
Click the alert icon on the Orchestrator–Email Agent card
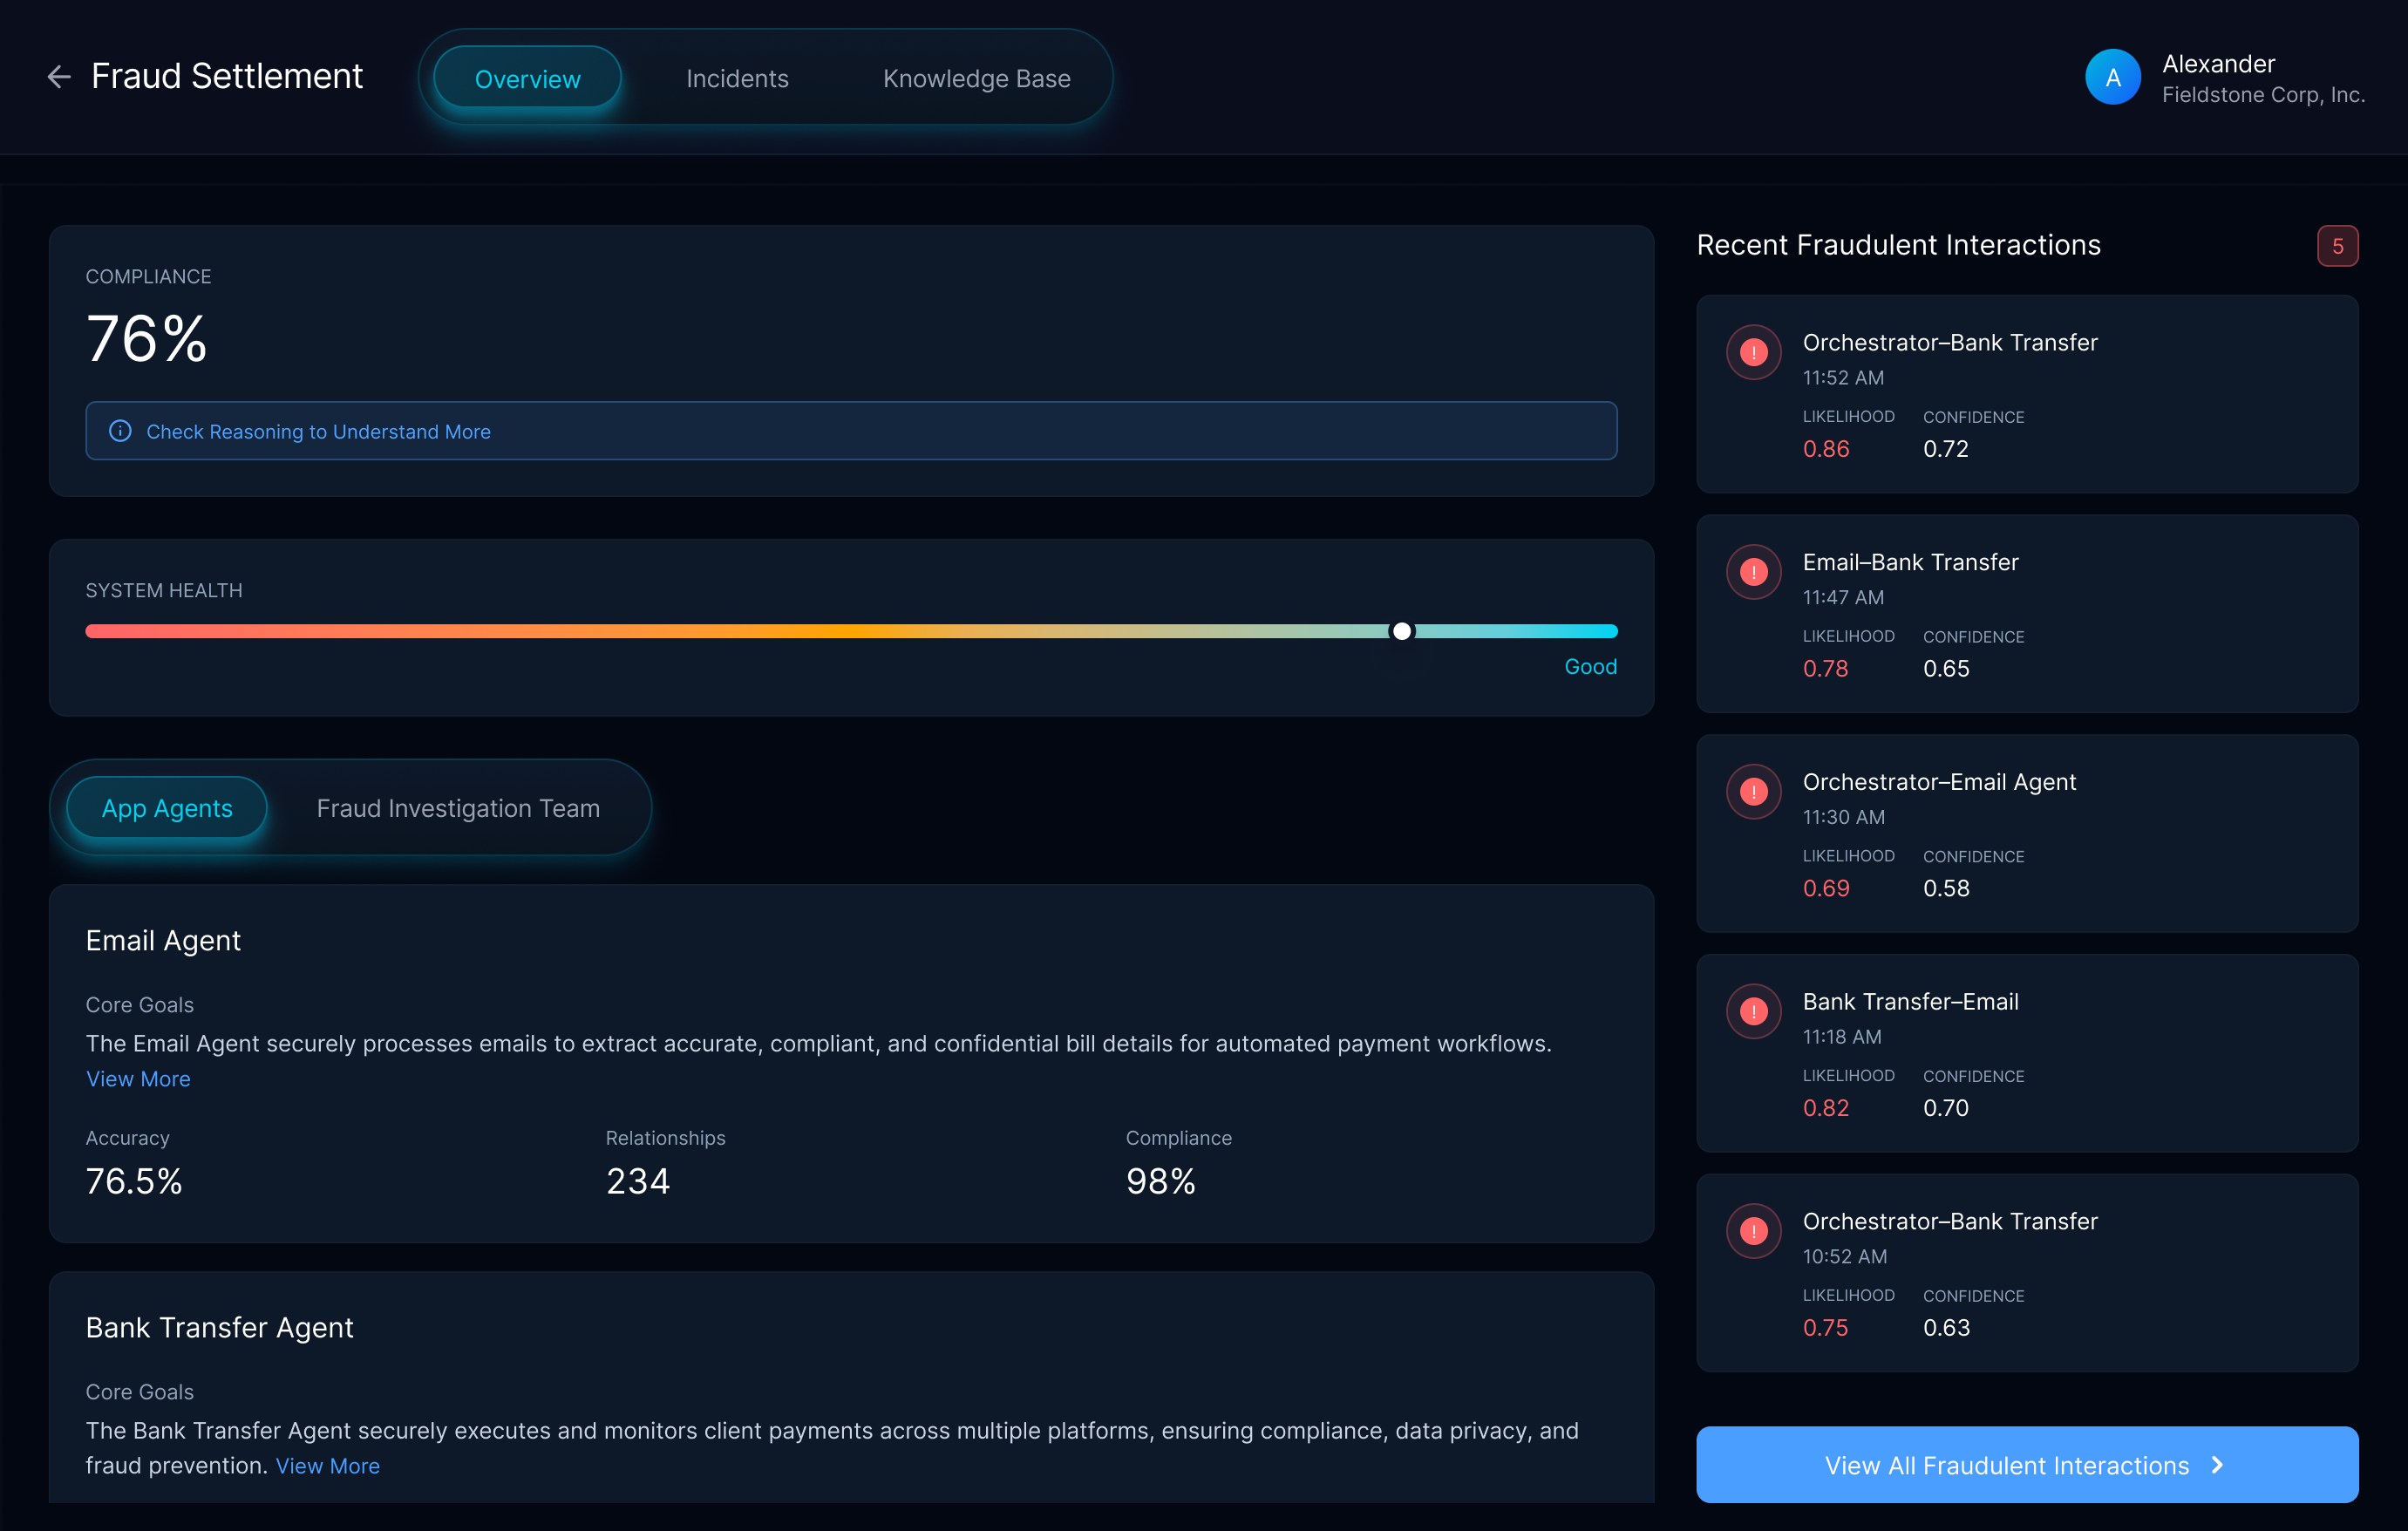click(1752, 791)
